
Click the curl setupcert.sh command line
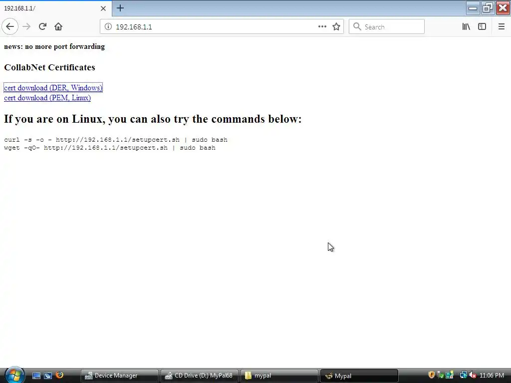pos(116,140)
